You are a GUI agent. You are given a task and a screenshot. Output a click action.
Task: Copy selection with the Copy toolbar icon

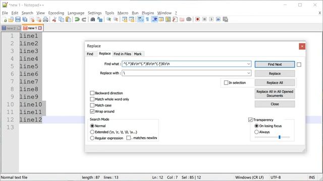tap(61, 20)
